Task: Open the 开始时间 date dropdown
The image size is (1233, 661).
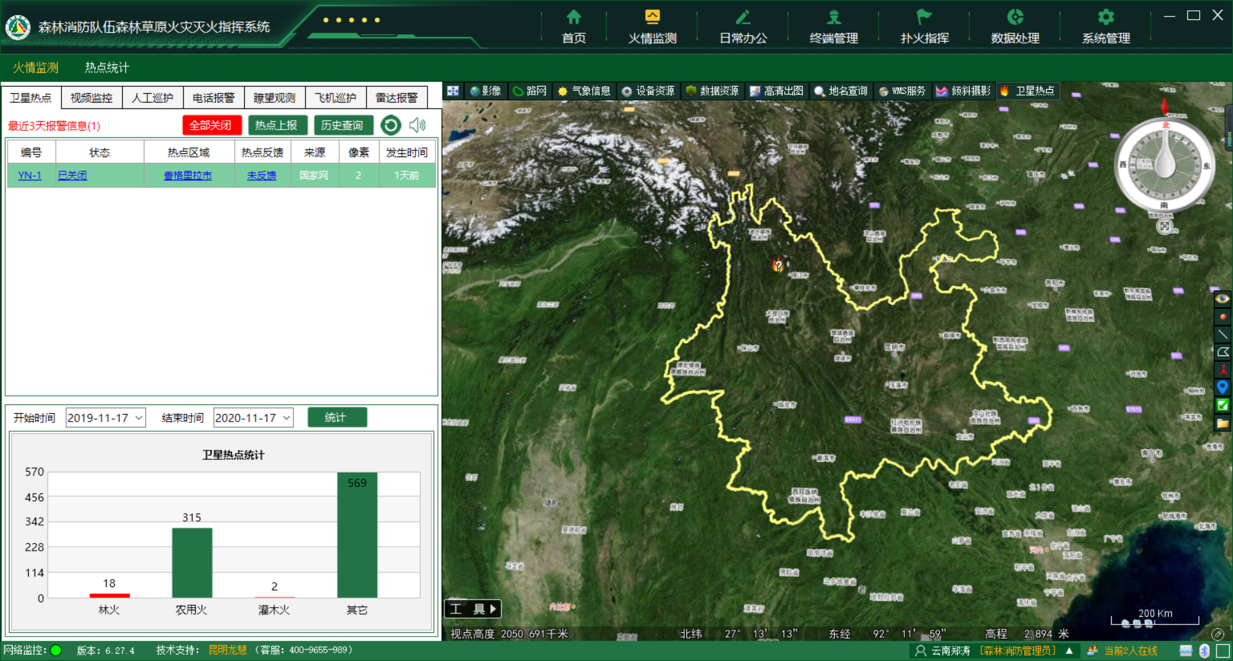Action: click(138, 418)
